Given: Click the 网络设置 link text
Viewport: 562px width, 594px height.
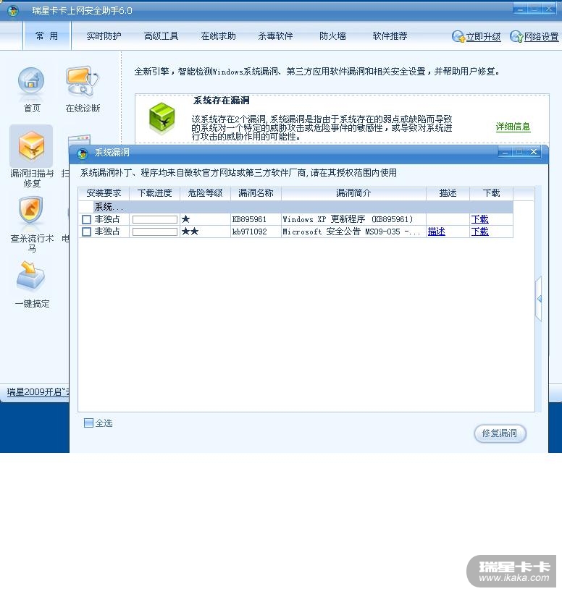Looking at the screenshot, I should point(542,37).
